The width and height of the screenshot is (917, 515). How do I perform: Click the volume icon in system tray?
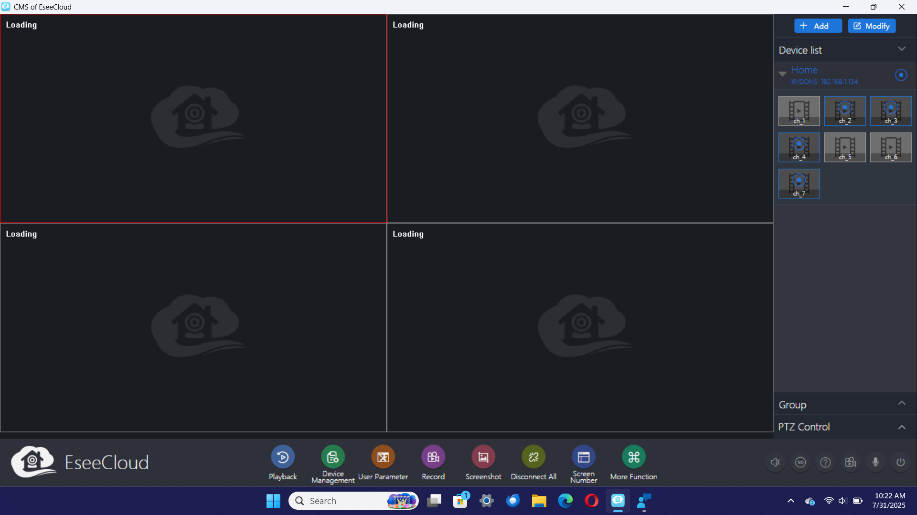[x=842, y=501]
